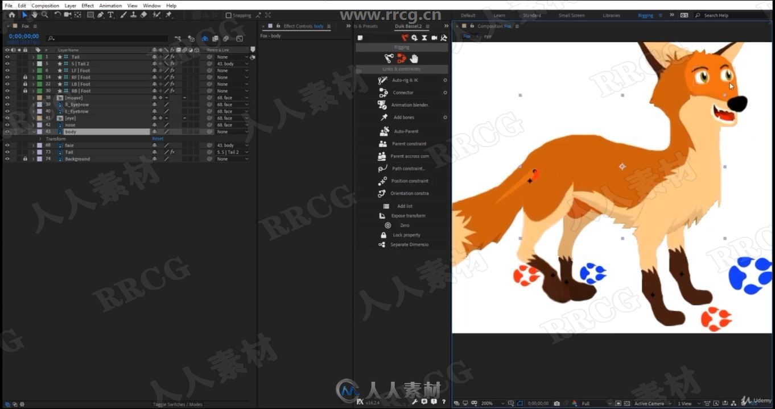Image resolution: width=775 pixels, height=409 pixels.
Task: Click the Expose transform button
Action: [403, 216]
